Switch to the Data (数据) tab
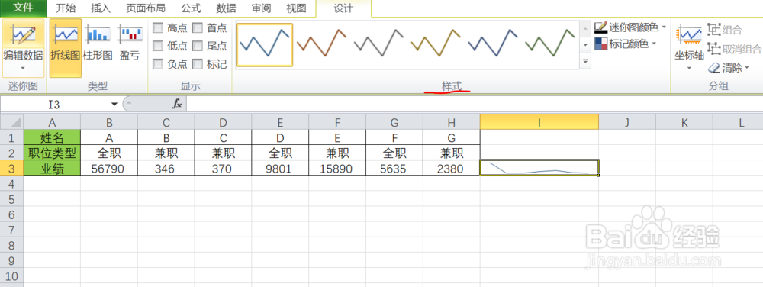Screen dimensions: 763x287 pos(227,8)
